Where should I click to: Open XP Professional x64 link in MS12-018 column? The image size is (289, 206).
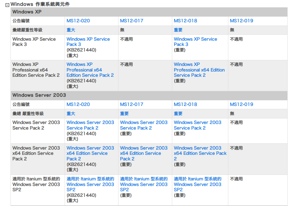coord(199,70)
